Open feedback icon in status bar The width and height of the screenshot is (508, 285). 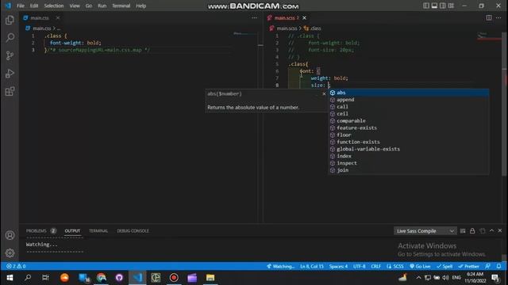(x=487, y=266)
